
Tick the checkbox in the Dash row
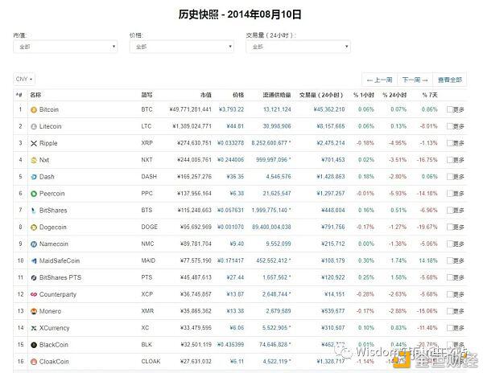coord(450,177)
